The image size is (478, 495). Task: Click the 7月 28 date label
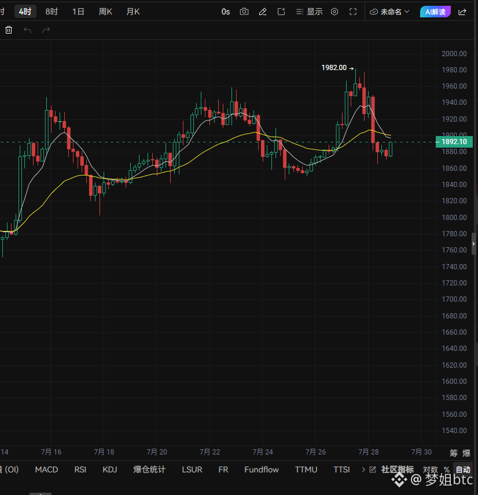point(368,452)
